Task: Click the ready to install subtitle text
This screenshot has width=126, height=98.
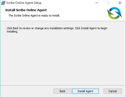Action: [x=34, y=15]
